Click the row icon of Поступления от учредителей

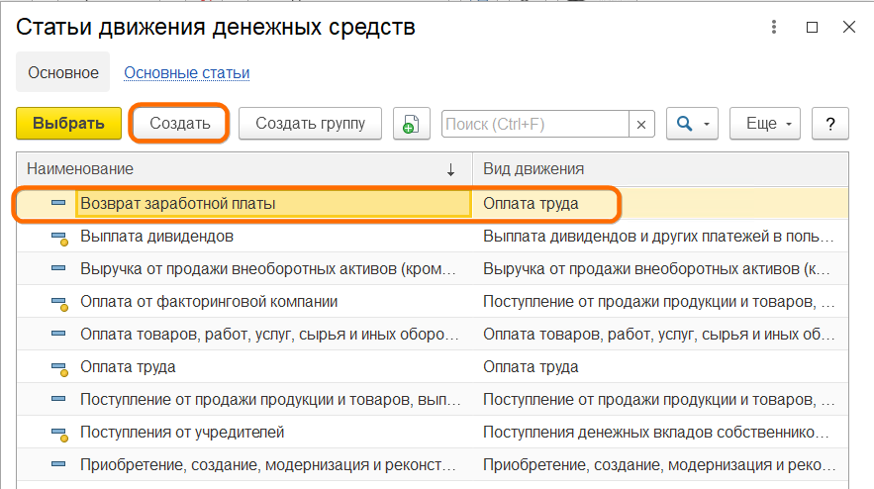point(59,434)
